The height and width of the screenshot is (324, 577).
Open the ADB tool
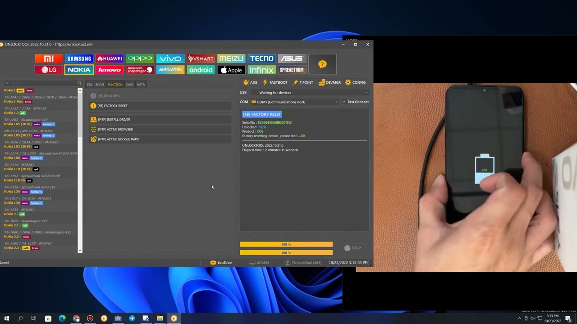250,82
